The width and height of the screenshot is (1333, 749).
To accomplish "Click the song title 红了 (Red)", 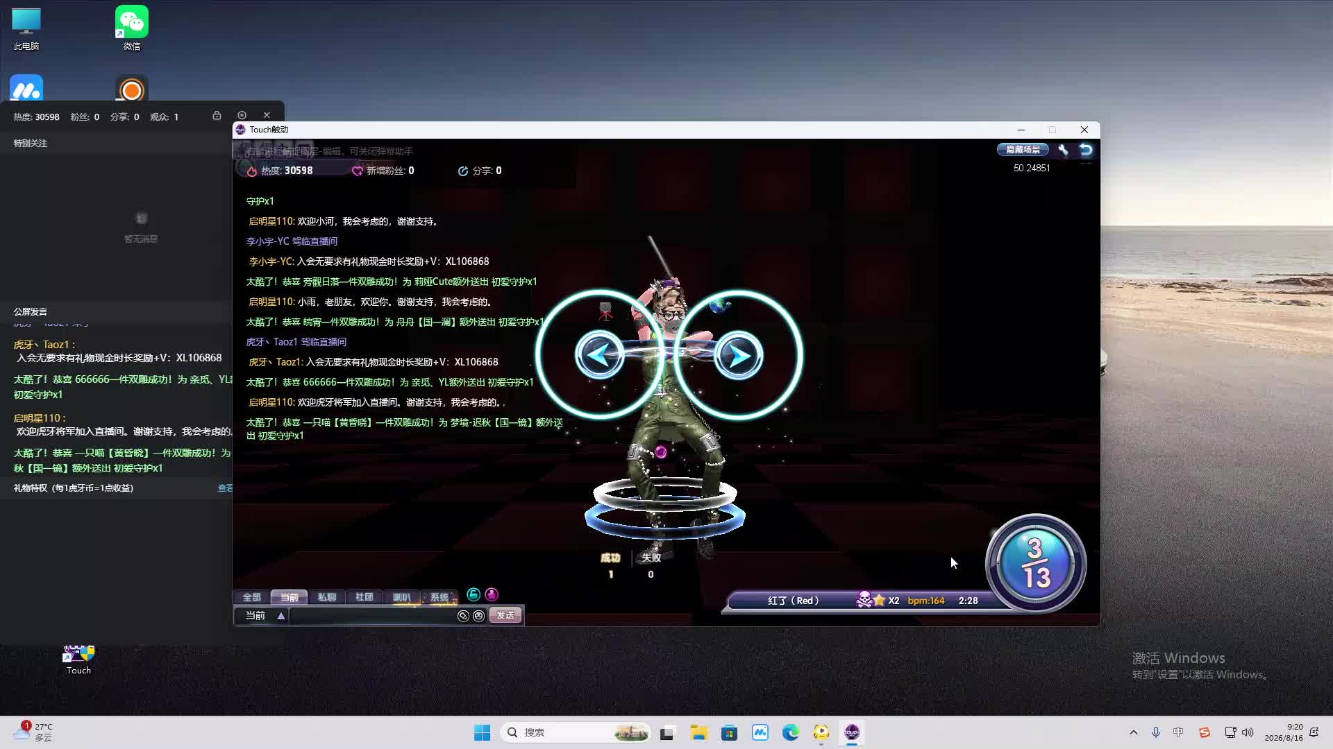I will point(793,601).
